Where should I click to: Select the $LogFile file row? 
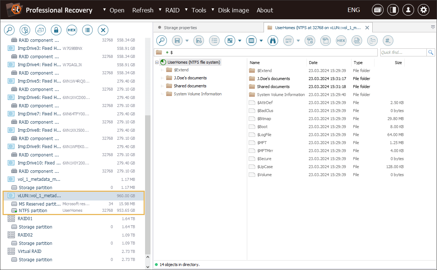coord(326,135)
